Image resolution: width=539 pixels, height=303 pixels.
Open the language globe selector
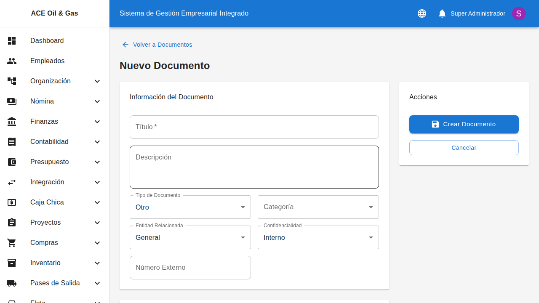(x=422, y=13)
